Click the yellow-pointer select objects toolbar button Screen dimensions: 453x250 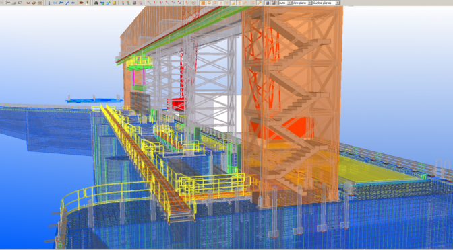pos(260,3)
